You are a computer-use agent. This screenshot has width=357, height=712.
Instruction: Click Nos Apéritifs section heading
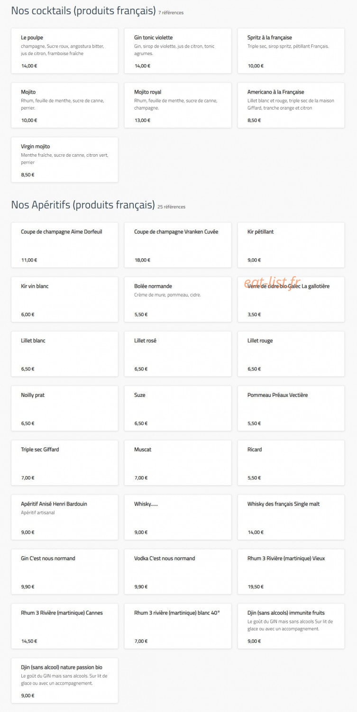(x=83, y=205)
